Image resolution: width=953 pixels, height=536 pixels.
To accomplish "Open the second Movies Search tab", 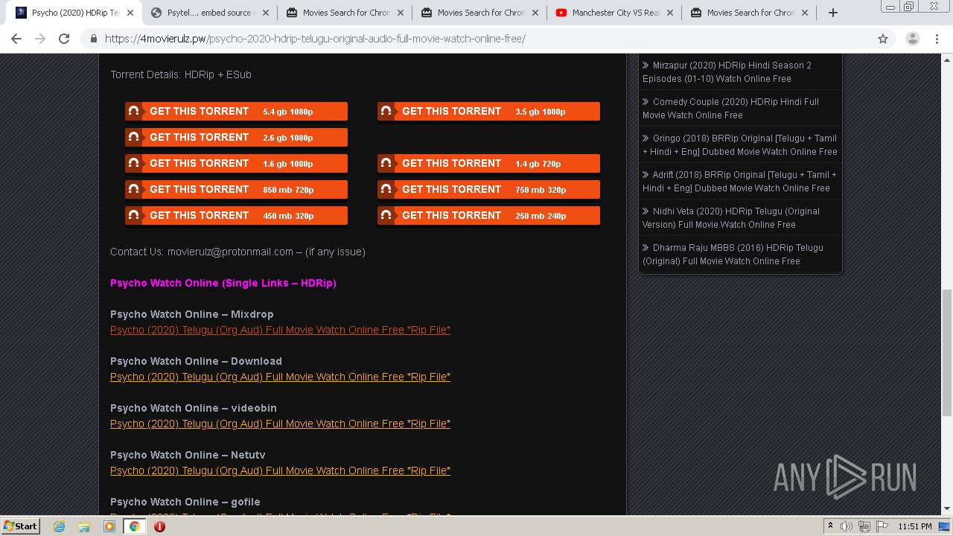I will pyautogui.click(x=479, y=13).
